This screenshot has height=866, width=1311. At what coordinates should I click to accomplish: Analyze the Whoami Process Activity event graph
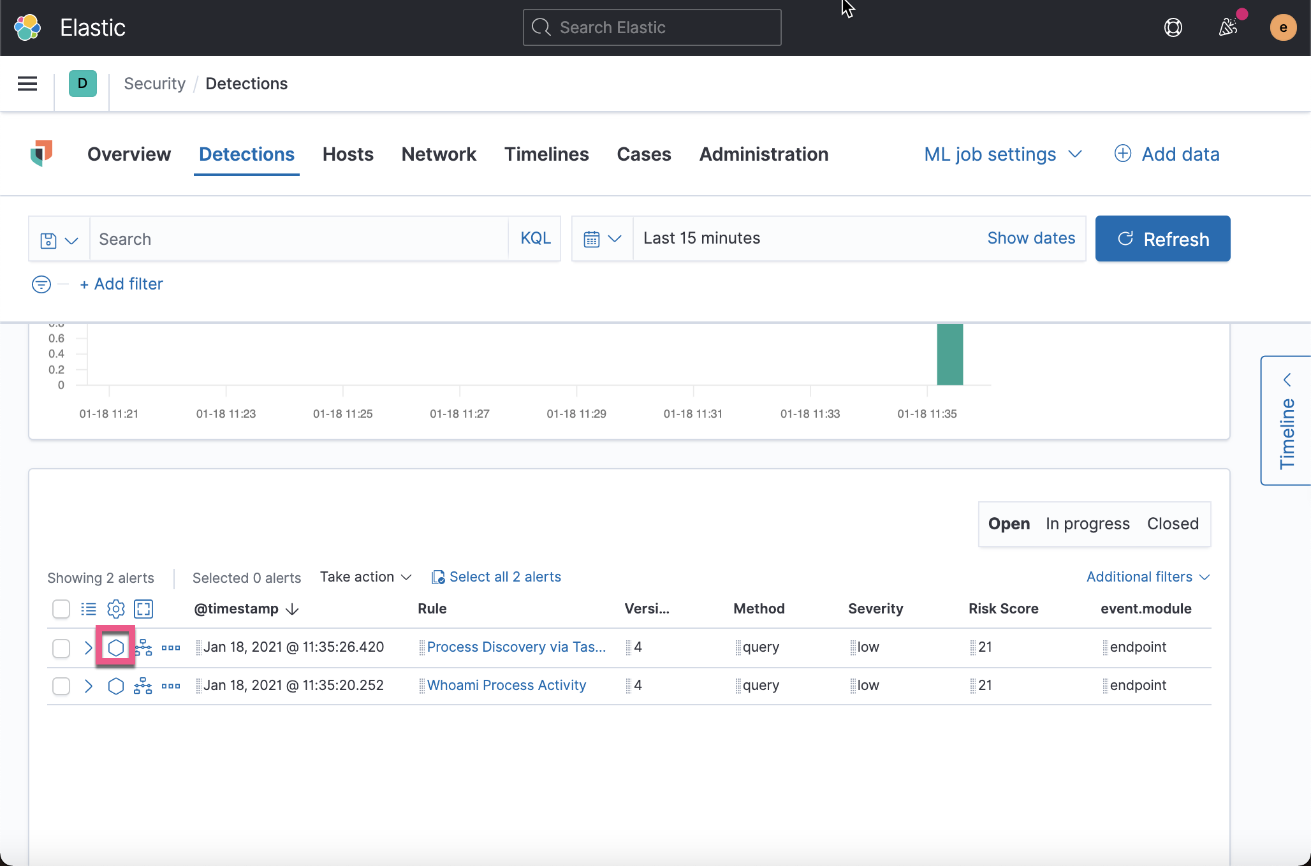[143, 686]
